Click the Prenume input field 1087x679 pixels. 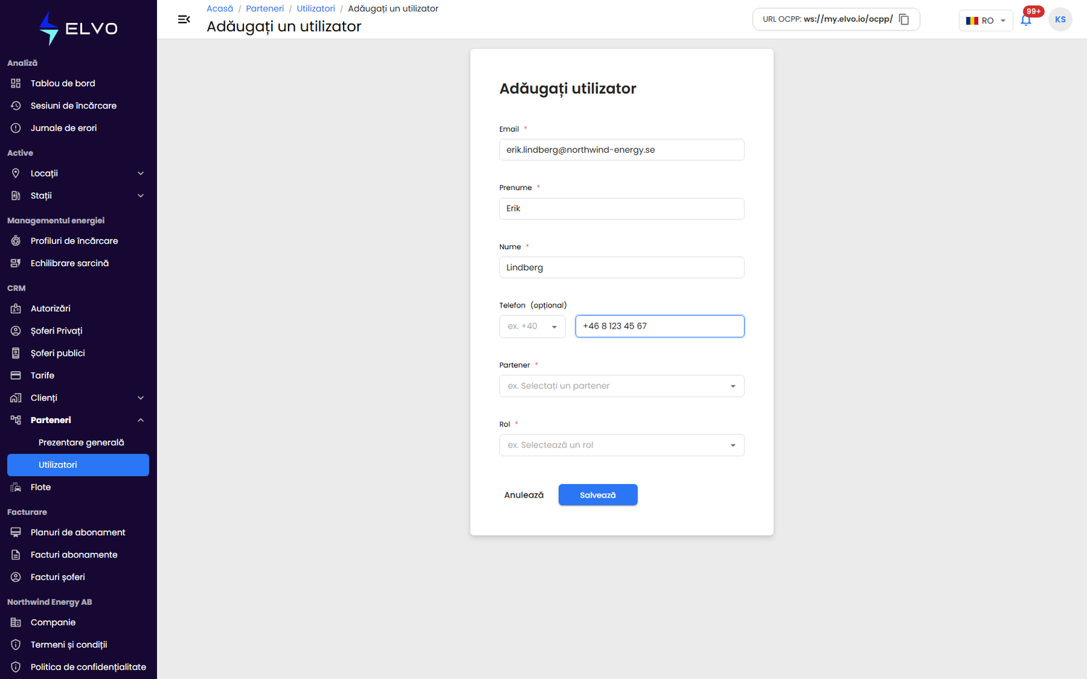[x=622, y=209]
